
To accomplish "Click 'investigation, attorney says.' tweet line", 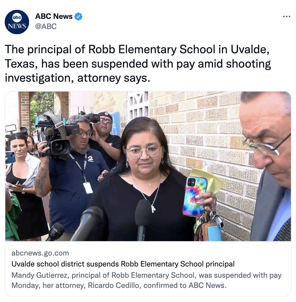I will click(77, 78).
